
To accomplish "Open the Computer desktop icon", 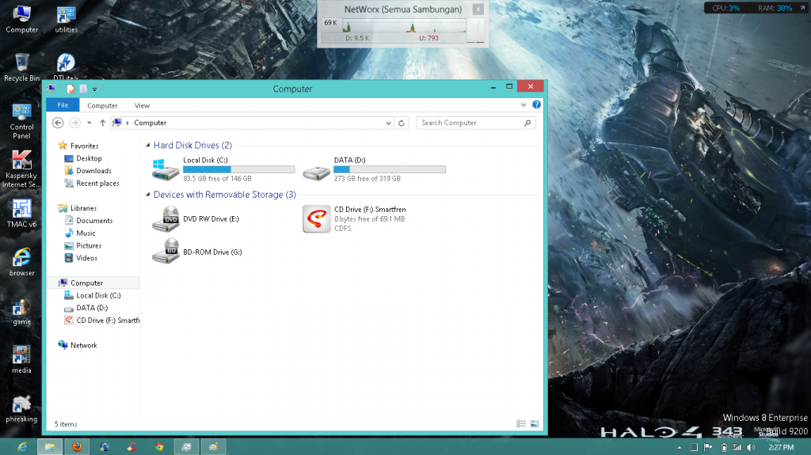I will (x=21, y=20).
